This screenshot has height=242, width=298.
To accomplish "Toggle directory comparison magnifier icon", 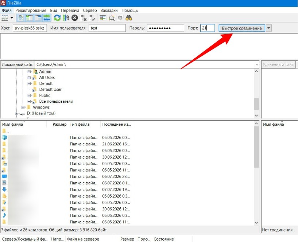I will click(112, 18).
